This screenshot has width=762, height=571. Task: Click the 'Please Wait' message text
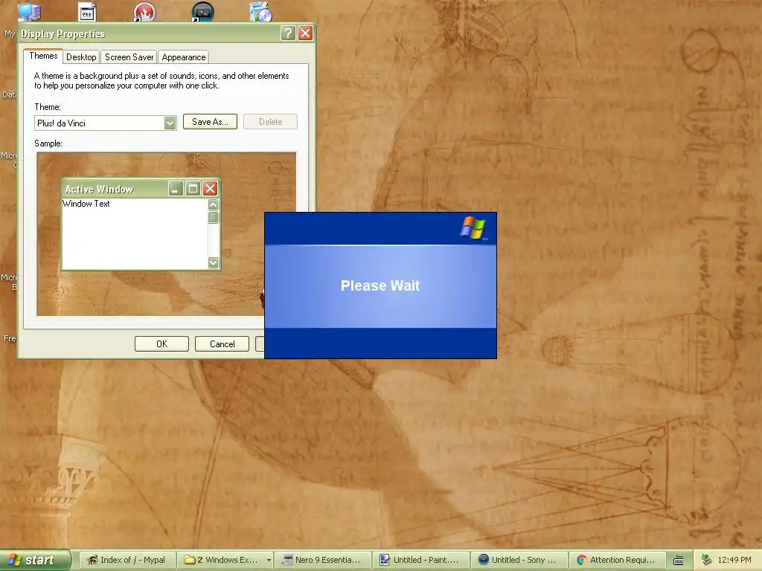[x=380, y=285]
